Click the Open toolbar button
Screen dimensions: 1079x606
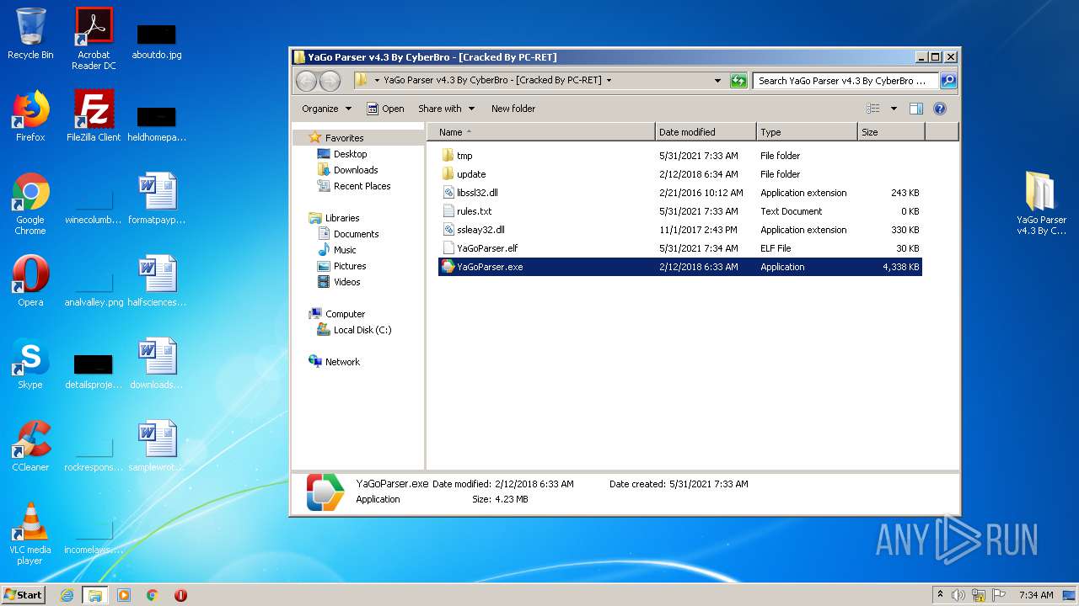(385, 109)
